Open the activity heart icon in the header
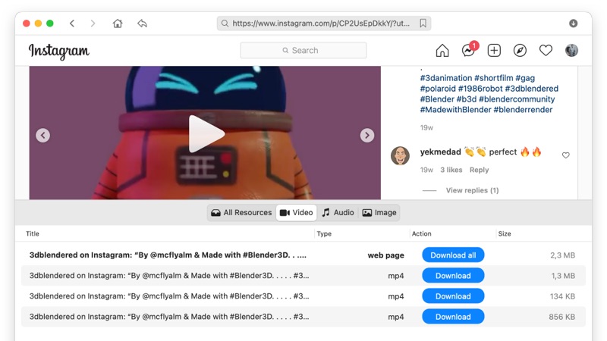The height and width of the screenshot is (341, 607). (x=546, y=51)
